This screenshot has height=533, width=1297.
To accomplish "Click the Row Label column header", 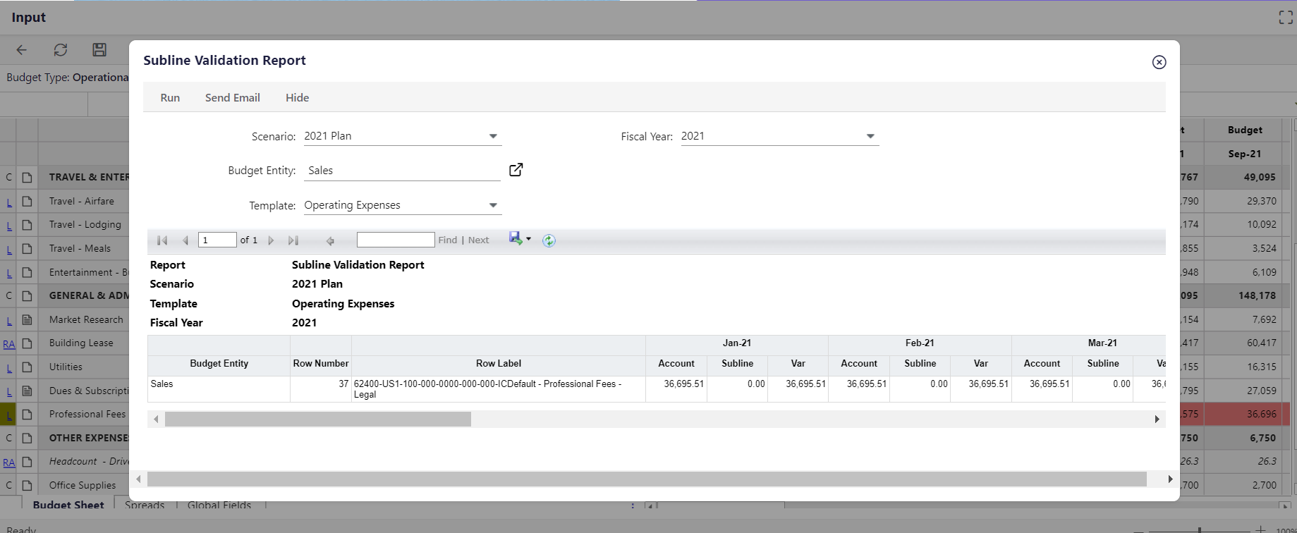I will [x=499, y=364].
